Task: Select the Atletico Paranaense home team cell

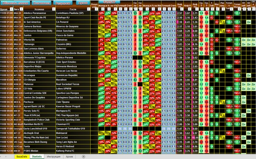Action: pos(39,13)
